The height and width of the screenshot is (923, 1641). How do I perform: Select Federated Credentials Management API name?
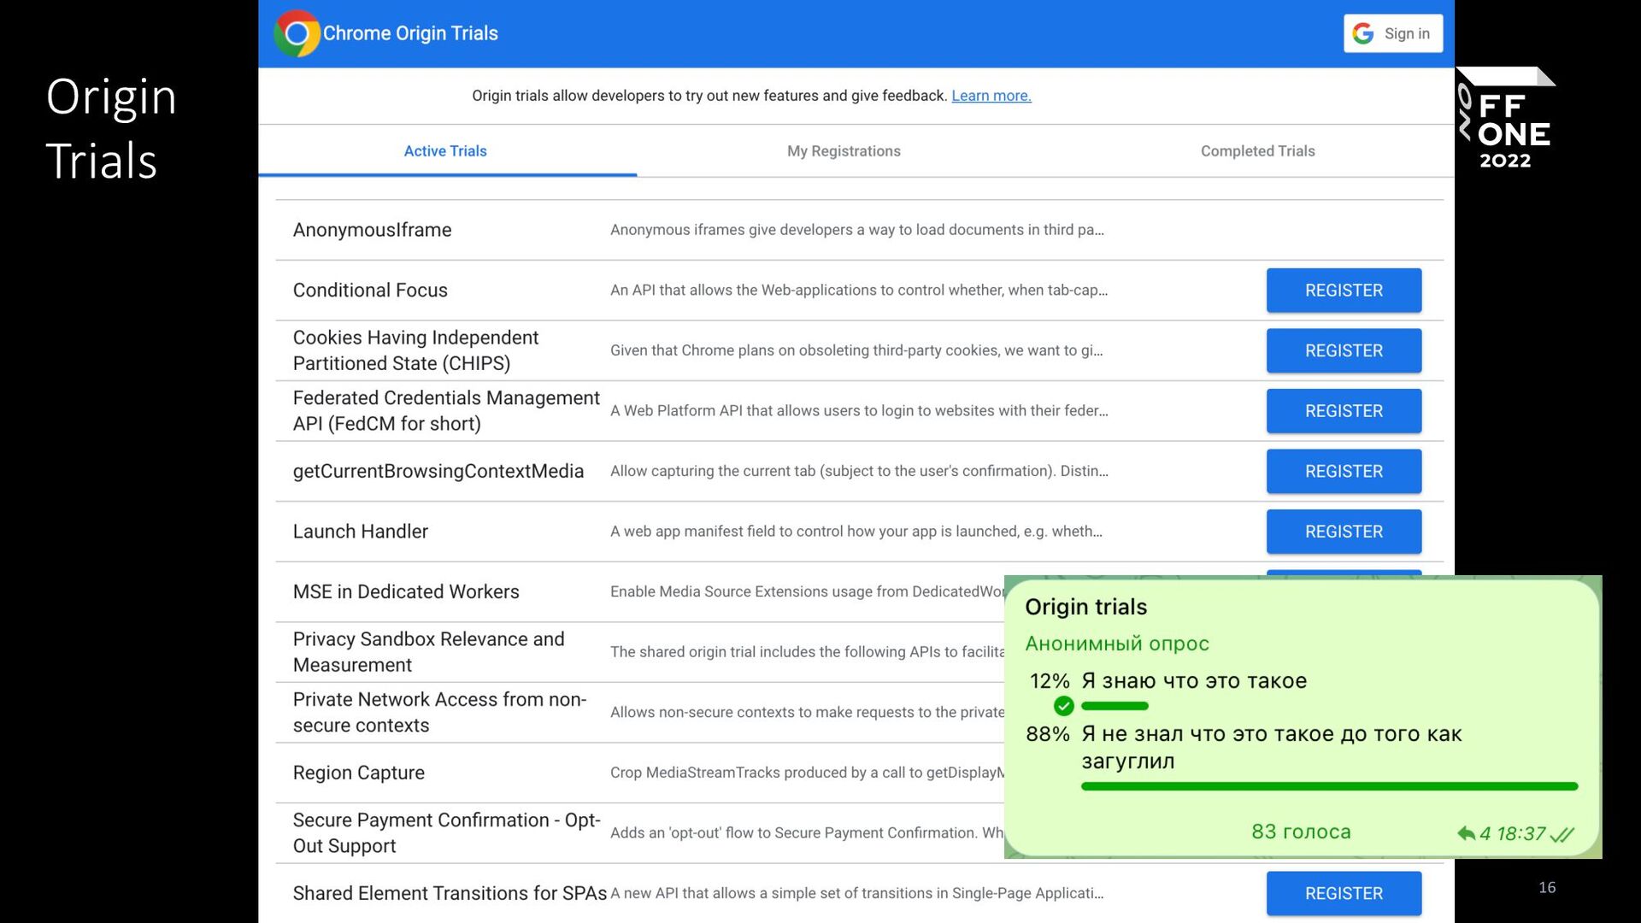446,411
